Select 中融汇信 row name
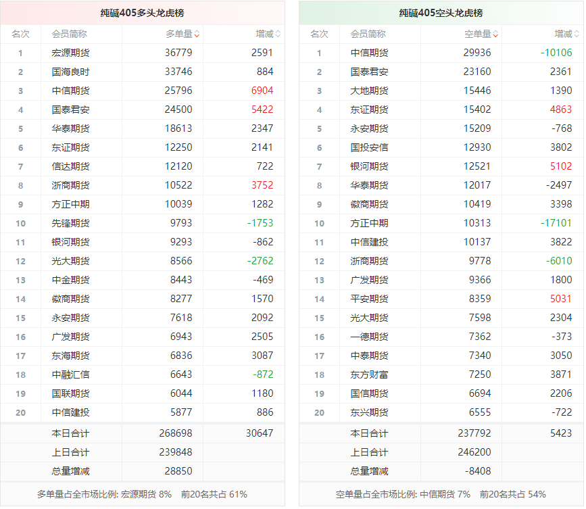 click(x=71, y=374)
